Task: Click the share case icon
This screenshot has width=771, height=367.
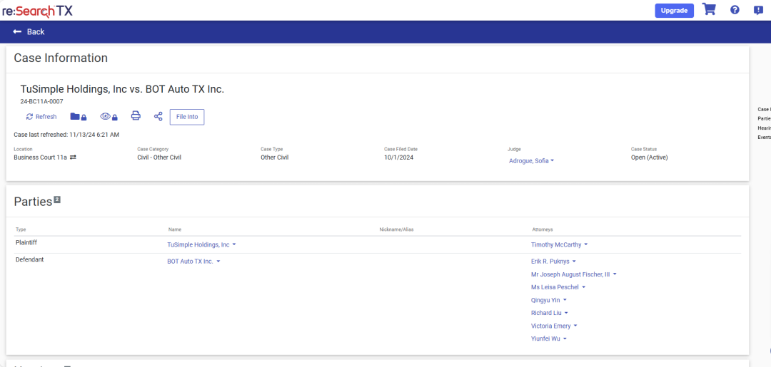Action: [x=158, y=116]
